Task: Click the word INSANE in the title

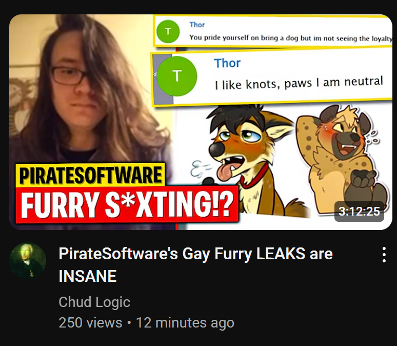Action: 88,276
